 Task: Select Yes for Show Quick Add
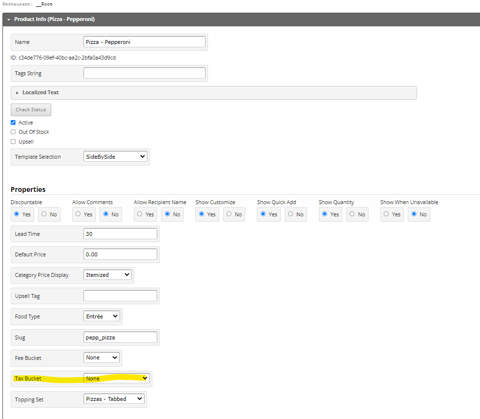263,214
